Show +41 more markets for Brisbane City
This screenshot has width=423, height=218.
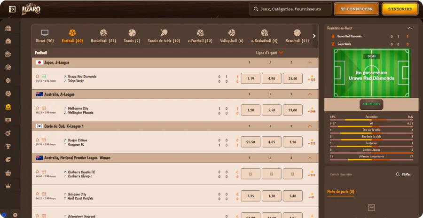pos(312,196)
